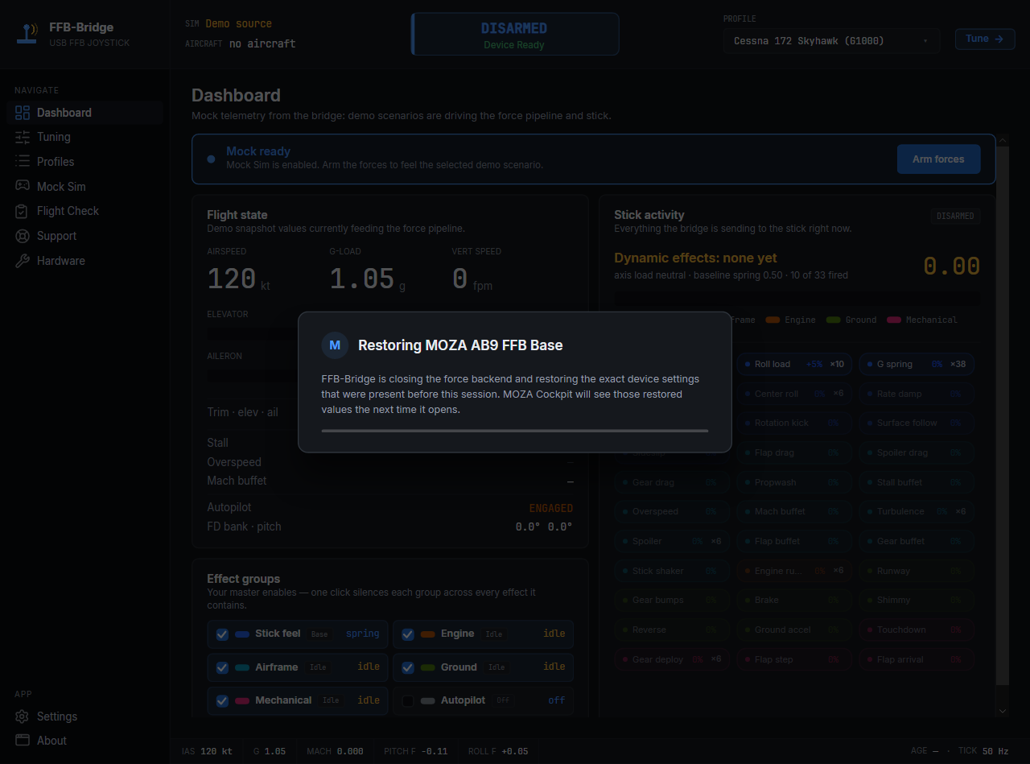Toggle the Stick feel group checkbox
The image size is (1030, 764).
pyautogui.click(x=222, y=634)
